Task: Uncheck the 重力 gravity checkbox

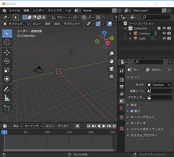Action: coord(132,111)
